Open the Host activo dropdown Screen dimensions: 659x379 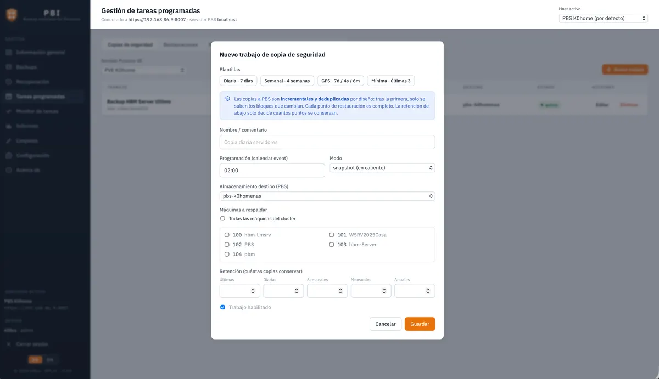click(x=603, y=18)
